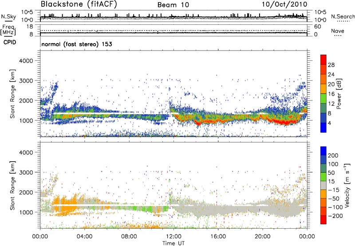
Task: Click the 'Nave' legend label
Action: [x=338, y=31]
